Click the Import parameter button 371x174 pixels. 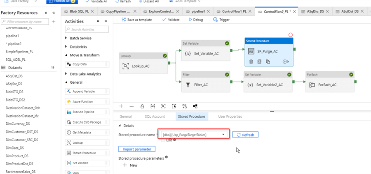(x=136, y=149)
